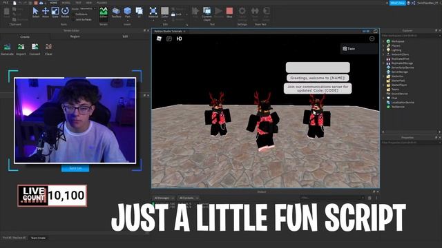Switch to the MODEL ribbon tab
442x248 pixels.
click(x=66, y=3)
